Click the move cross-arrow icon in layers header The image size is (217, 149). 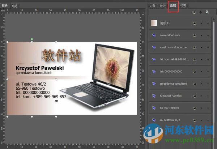[x=200, y=12]
